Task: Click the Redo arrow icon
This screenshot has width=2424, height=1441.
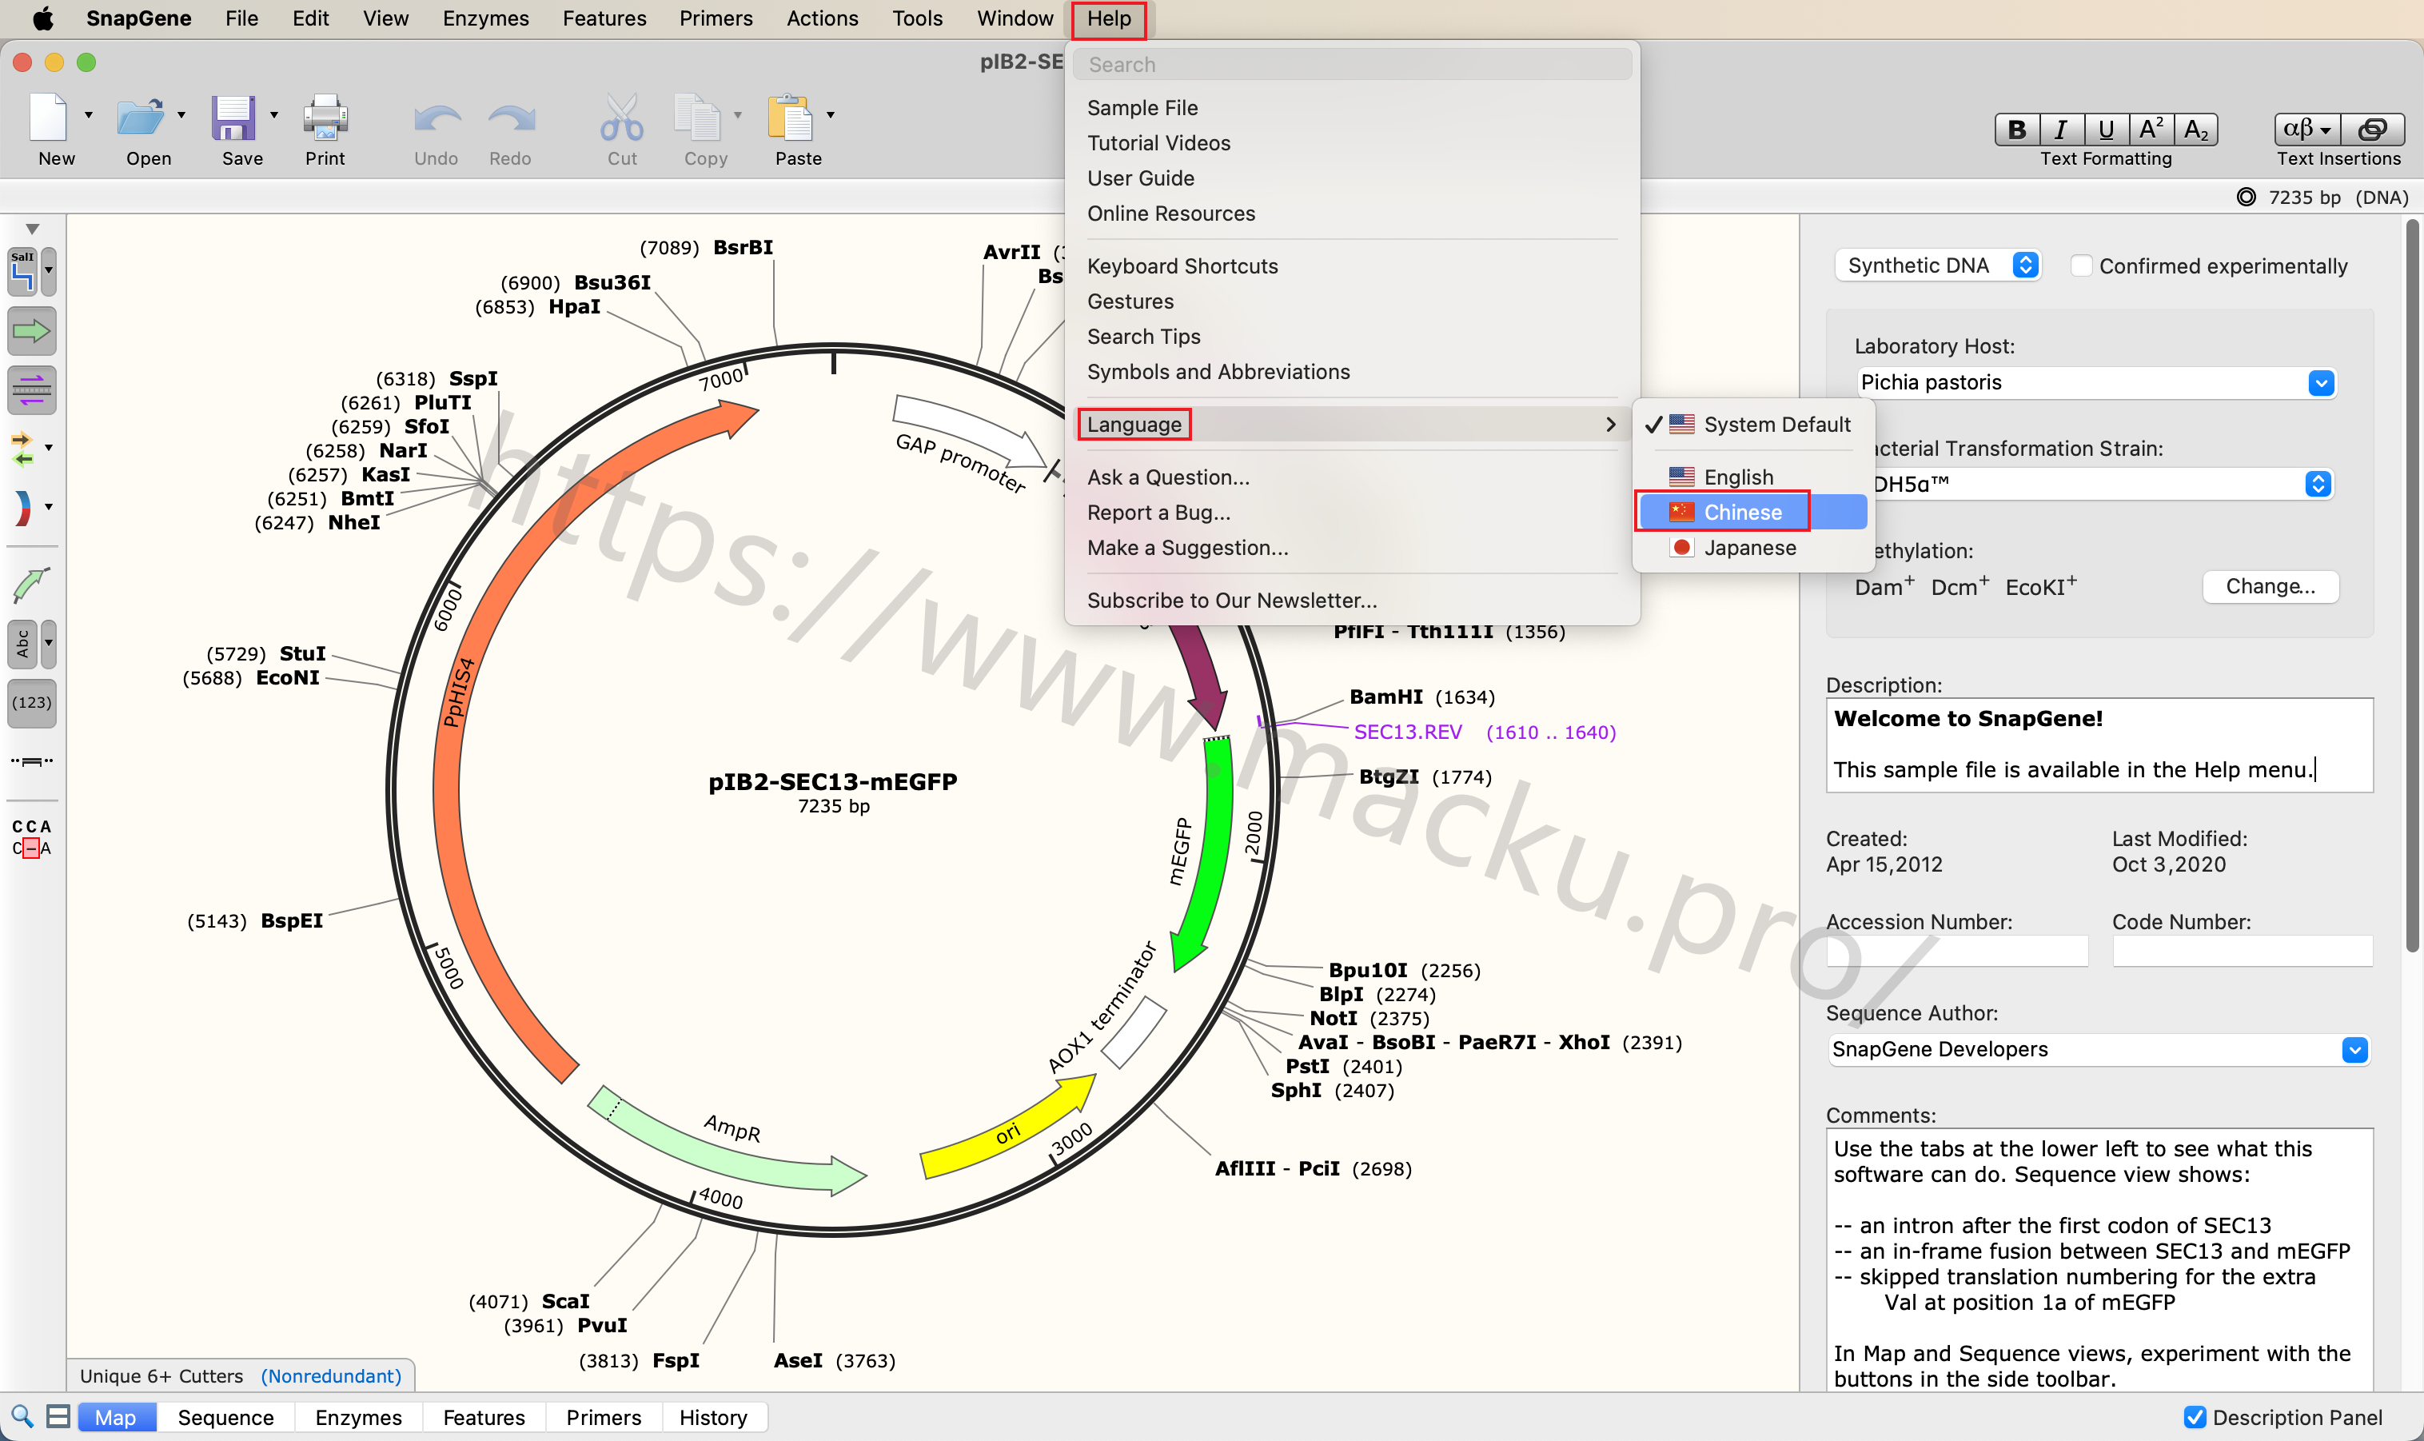Action: click(512, 119)
